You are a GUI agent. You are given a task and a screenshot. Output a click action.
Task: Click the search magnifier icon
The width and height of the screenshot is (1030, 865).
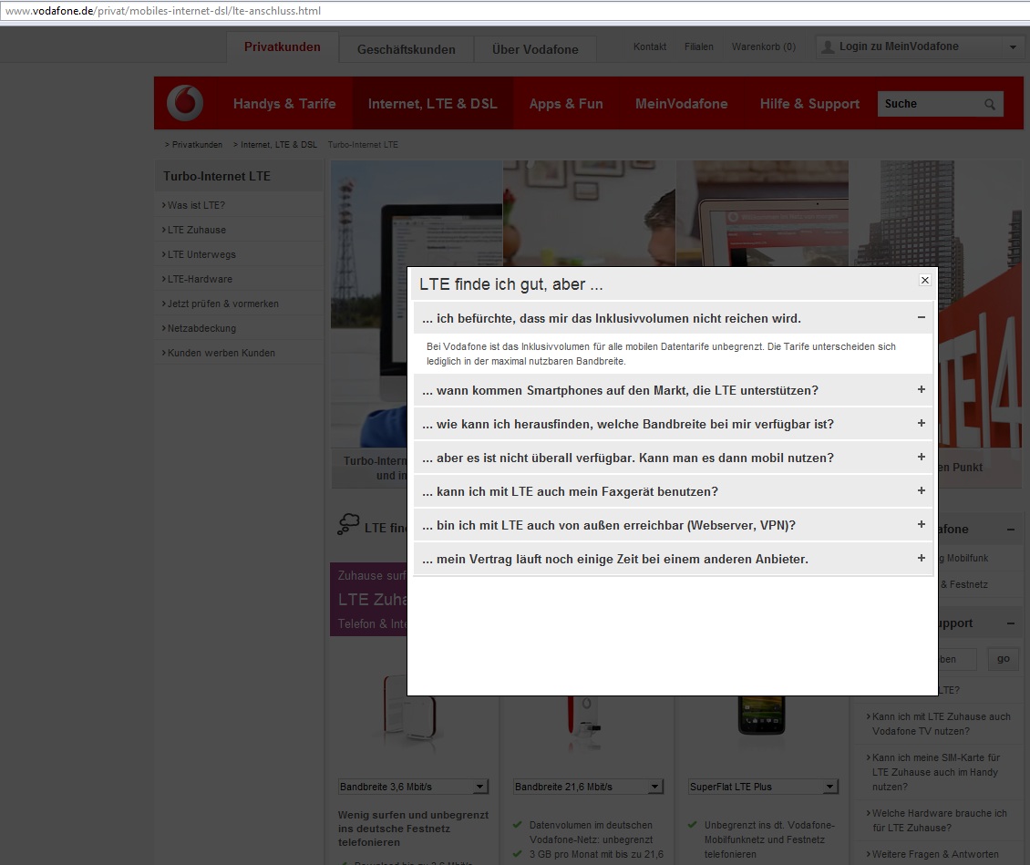click(989, 104)
